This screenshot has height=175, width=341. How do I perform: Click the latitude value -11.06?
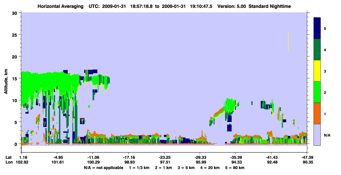[93, 157]
